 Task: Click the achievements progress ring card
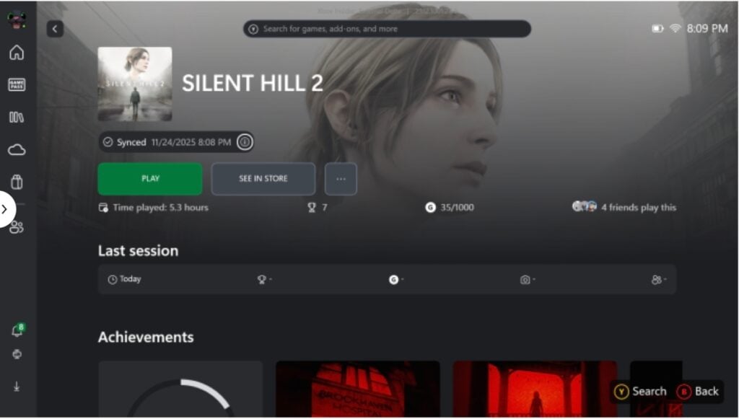(180, 389)
